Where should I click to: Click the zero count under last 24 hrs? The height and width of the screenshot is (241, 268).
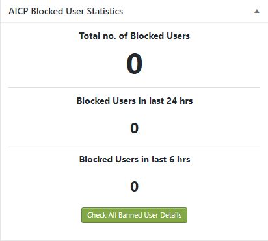click(x=135, y=128)
